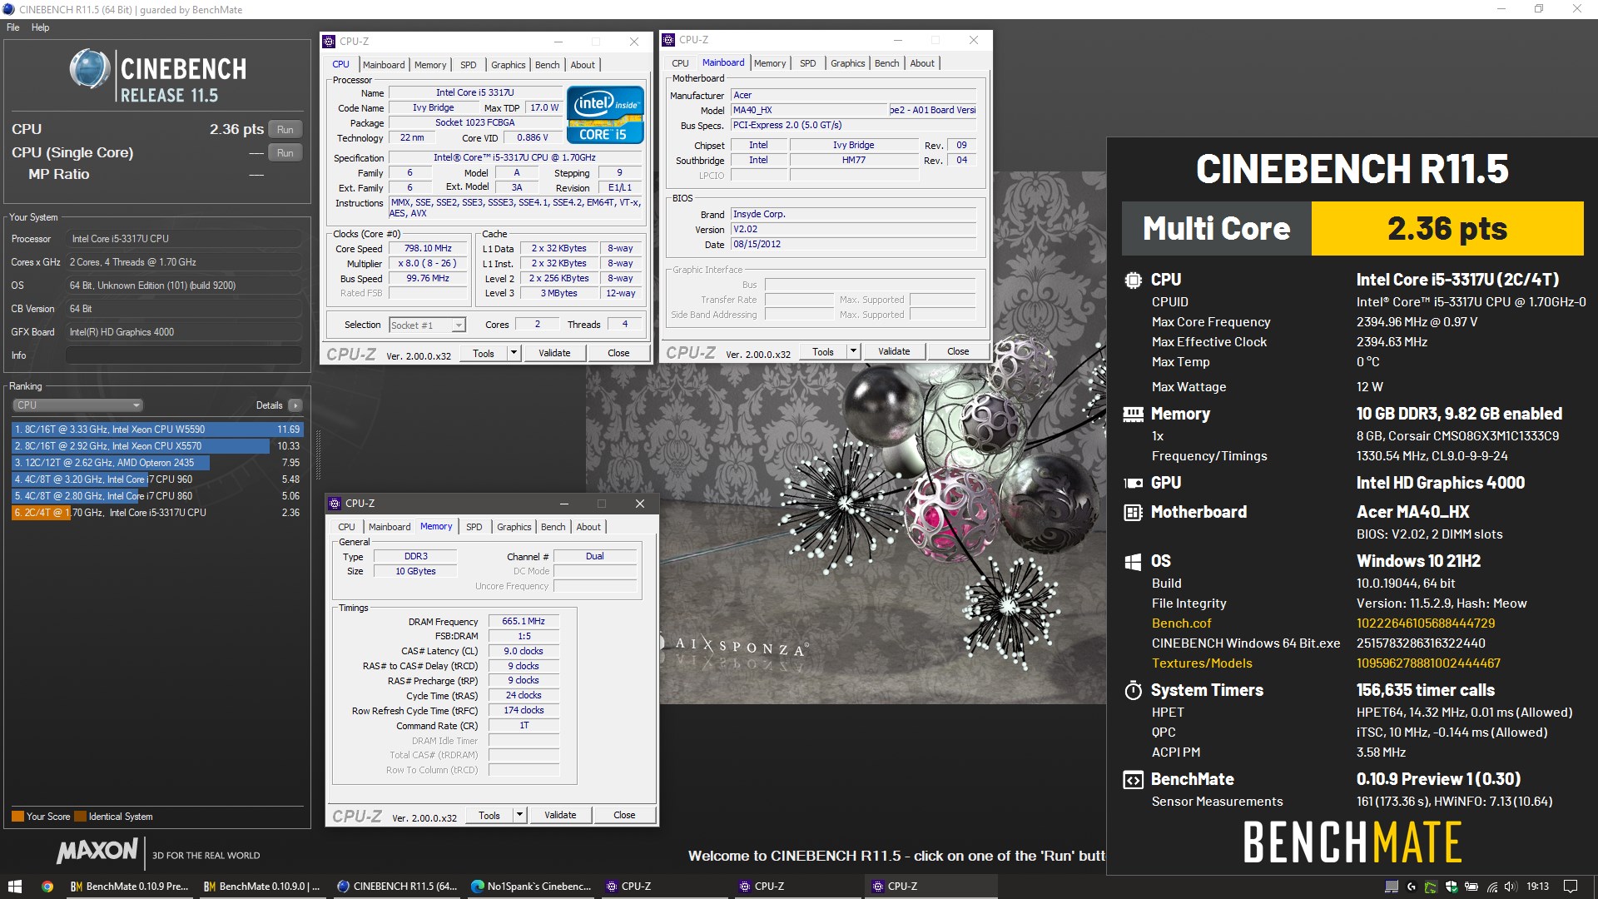Click the Details label in Ranking

pos(269,405)
